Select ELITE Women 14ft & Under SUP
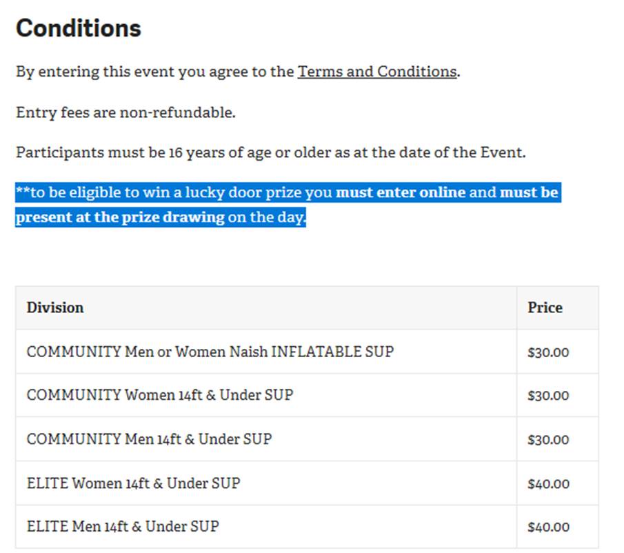624x553 pixels. 133,483
